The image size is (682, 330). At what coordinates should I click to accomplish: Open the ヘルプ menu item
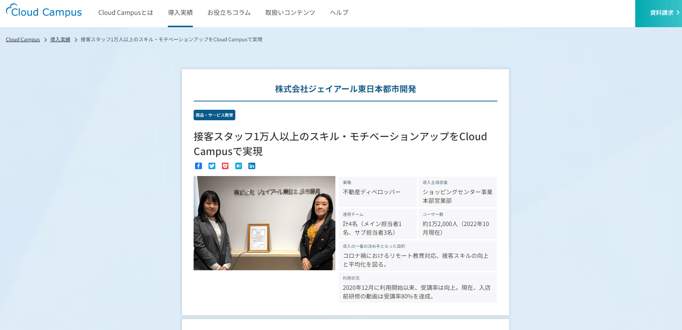[x=339, y=13]
